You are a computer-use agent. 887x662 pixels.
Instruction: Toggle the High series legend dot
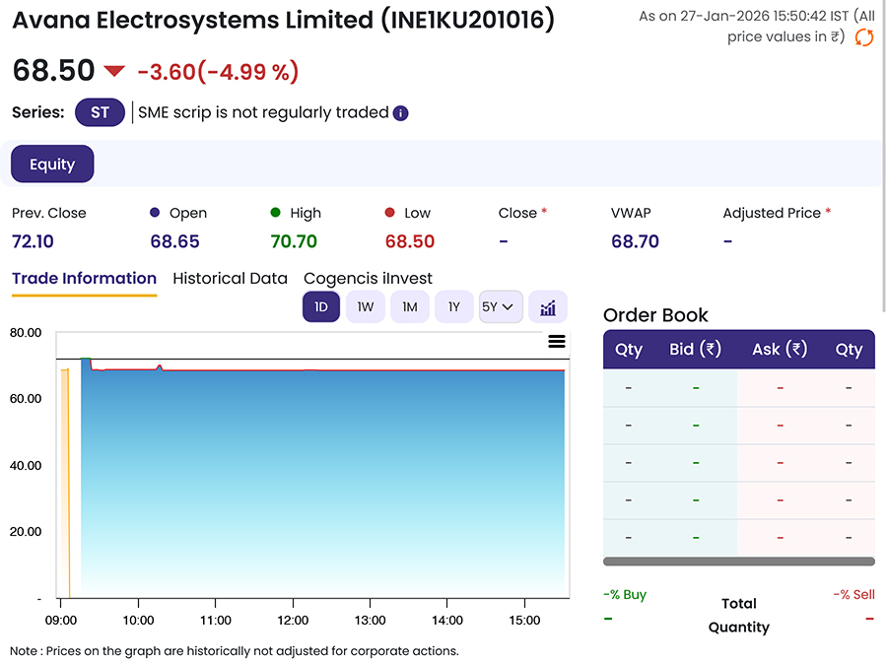click(x=276, y=213)
